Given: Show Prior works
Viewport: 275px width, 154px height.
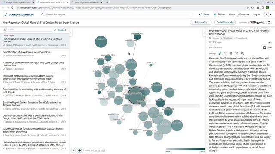Looking at the screenshot, I should click(x=201, y=22).
